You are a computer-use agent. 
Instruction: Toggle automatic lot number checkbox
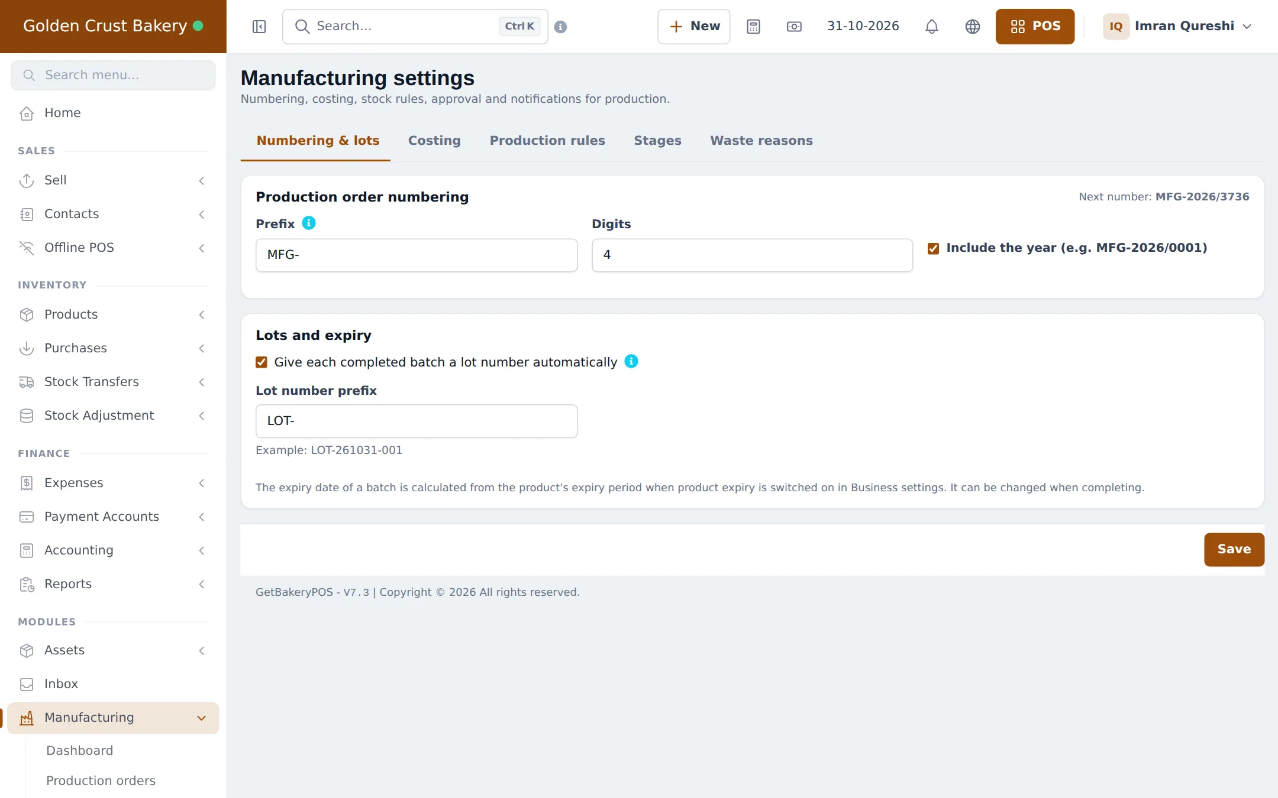pyautogui.click(x=262, y=362)
